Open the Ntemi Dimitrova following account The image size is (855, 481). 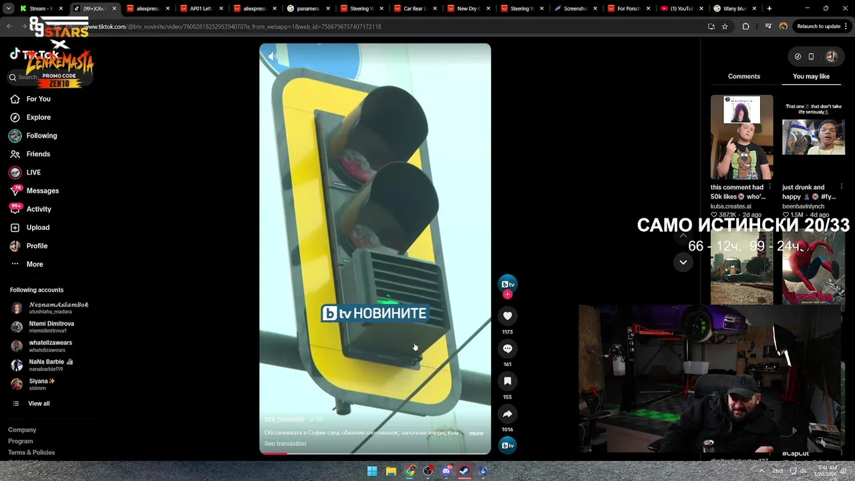[42, 327]
